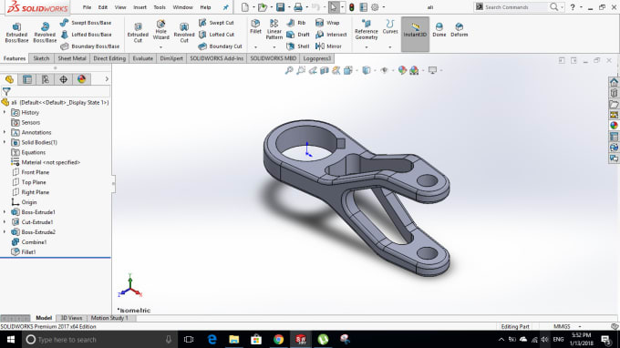Click the Boundary Boss/Base tool
This screenshot has width=620, height=348.
(x=89, y=46)
